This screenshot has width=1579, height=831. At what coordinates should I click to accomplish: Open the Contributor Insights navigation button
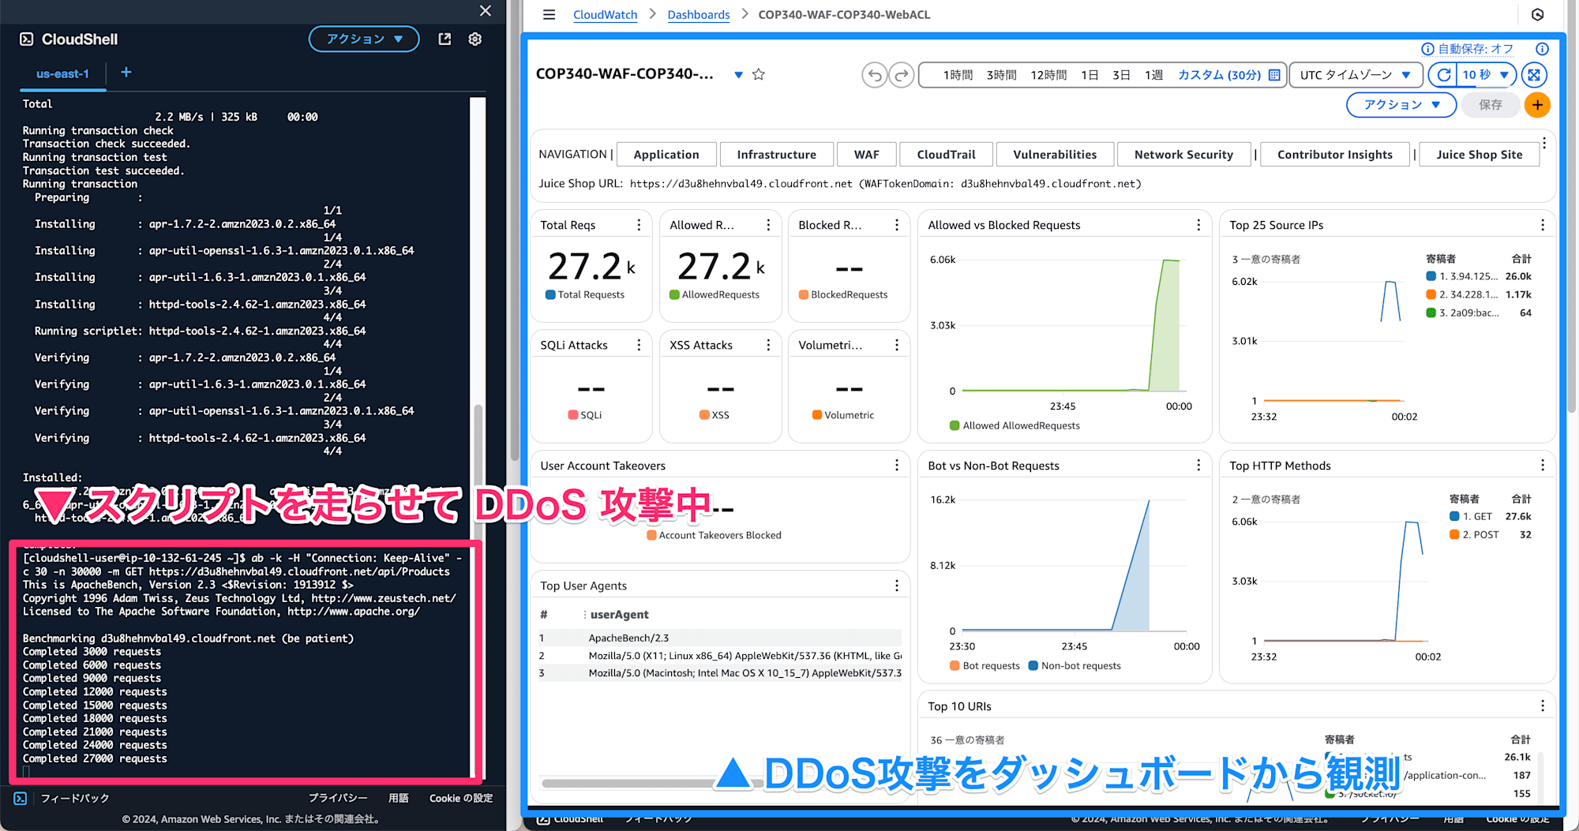click(1335, 155)
